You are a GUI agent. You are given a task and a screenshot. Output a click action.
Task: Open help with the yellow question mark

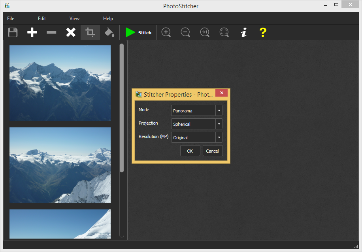263,32
